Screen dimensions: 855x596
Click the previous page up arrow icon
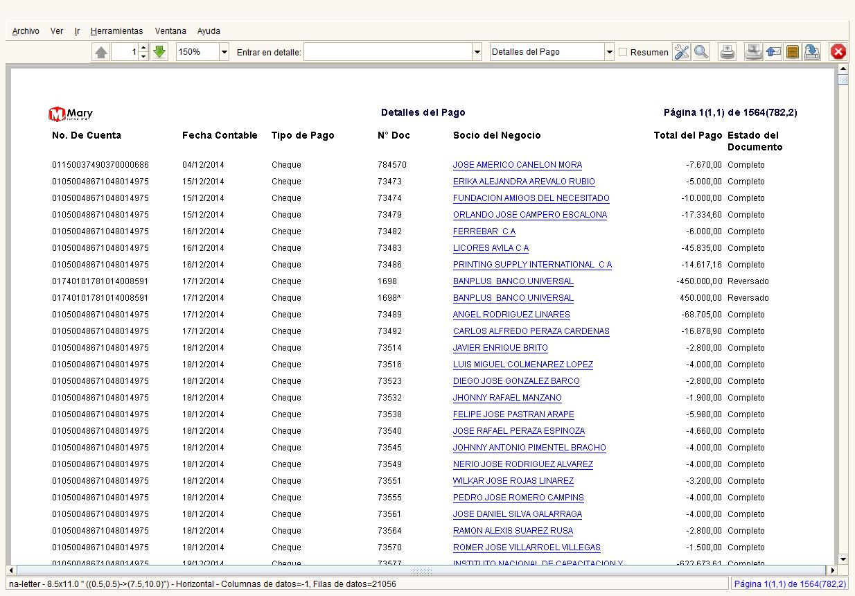click(101, 52)
